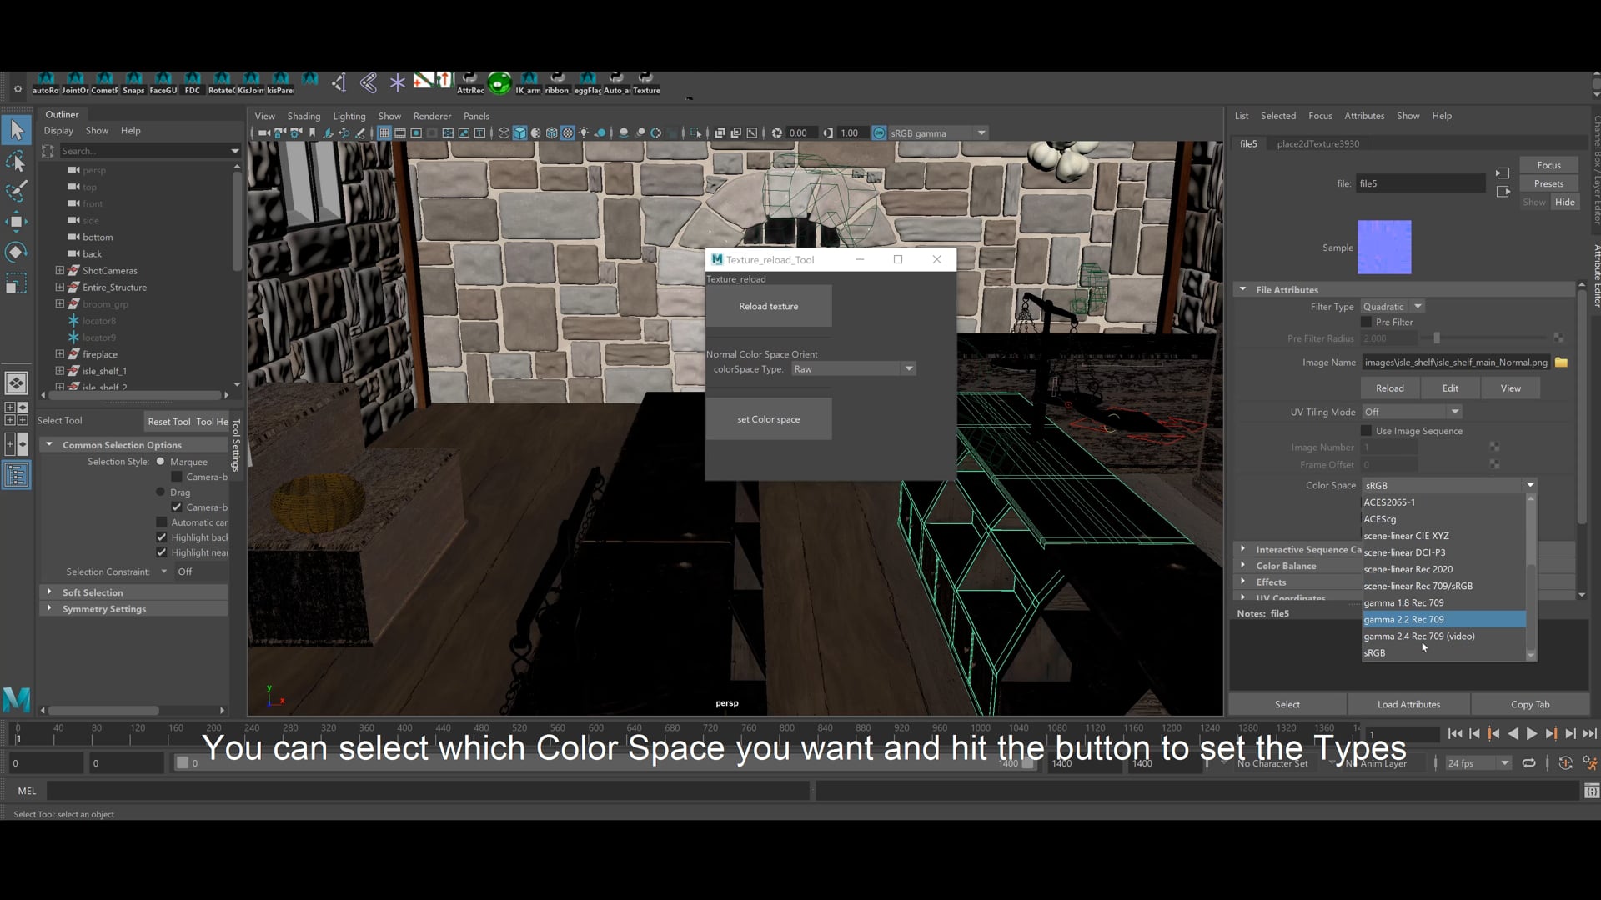Open the viewport Shading menu

tap(304, 116)
